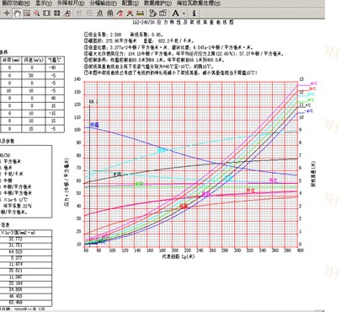This screenshot has width=341, height=312.
Task: Click the -10℃ curve legend label
Action: coord(309,111)
